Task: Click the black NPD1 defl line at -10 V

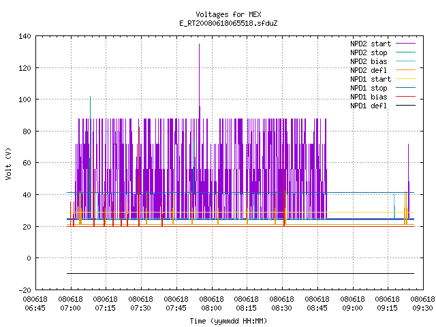Action: click(240, 274)
